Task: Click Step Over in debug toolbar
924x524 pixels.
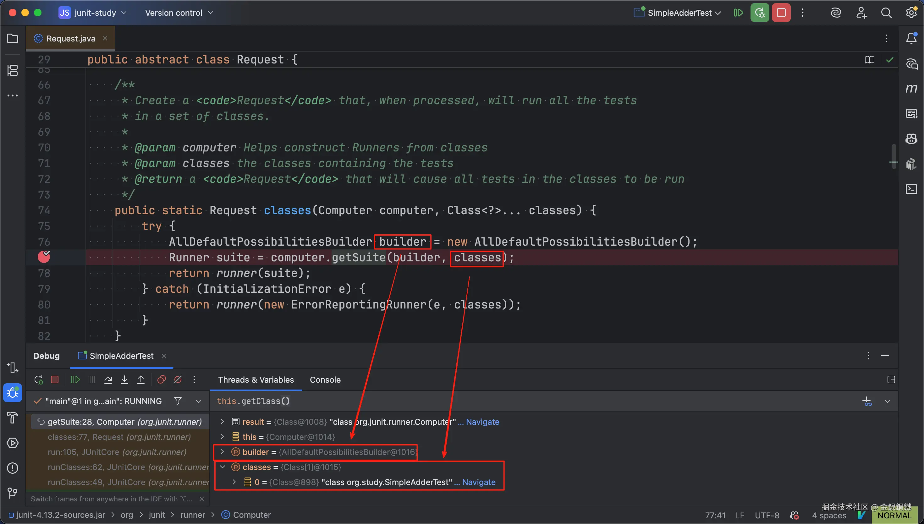Action: [x=108, y=380]
